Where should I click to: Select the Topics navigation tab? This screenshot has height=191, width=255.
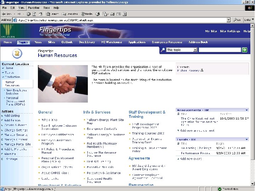[x=23, y=42]
